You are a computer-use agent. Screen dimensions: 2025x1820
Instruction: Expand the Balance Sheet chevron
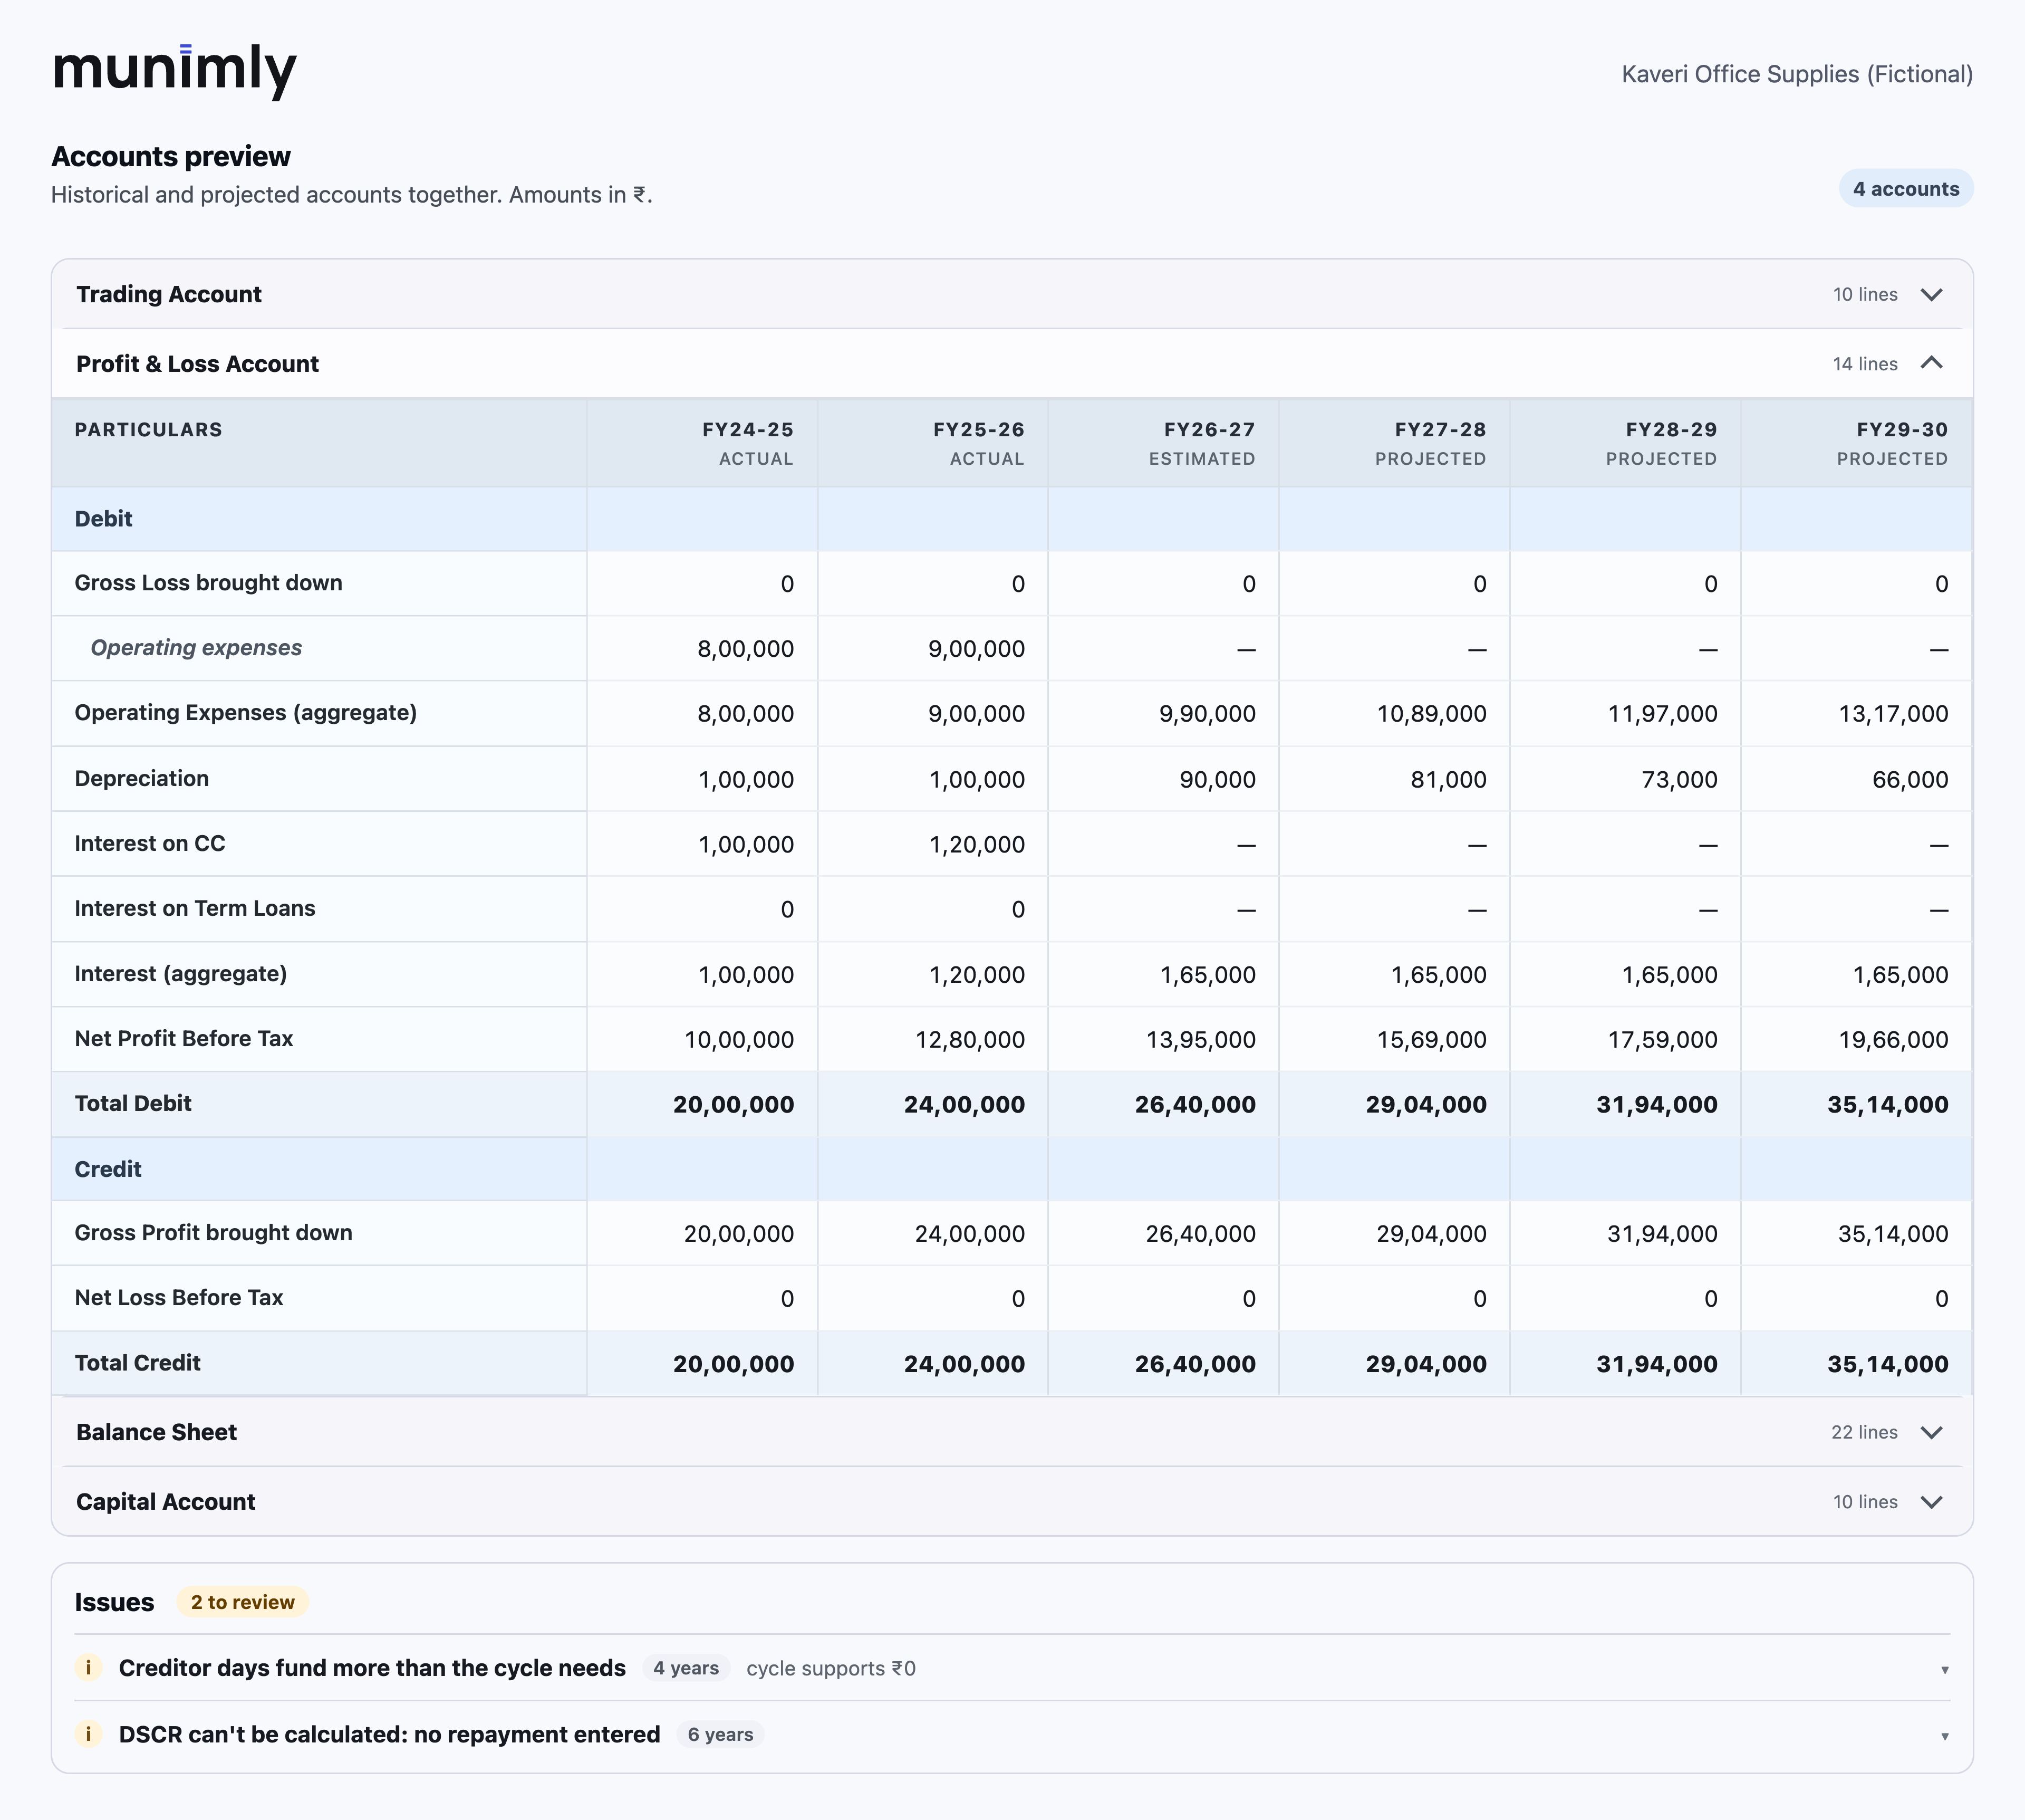[x=1931, y=1432]
